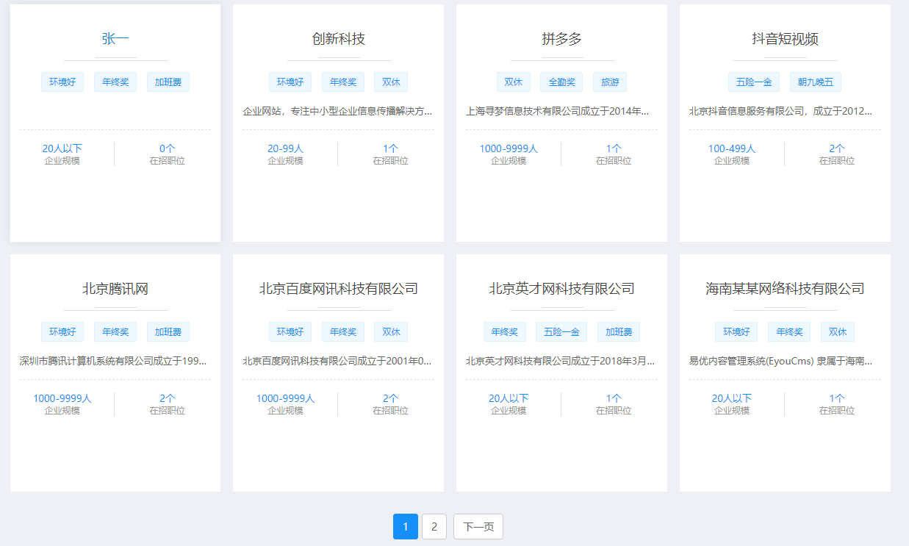Open 北京百度网讯科技有限公司 company title
This screenshot has width=909, height=546.
[339, 289]
